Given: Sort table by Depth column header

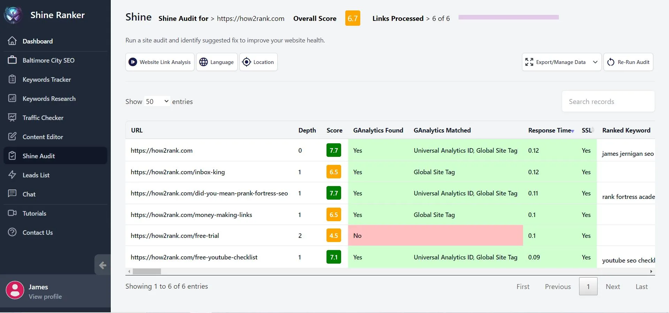Looking at the screenshot, I should 307,130.
